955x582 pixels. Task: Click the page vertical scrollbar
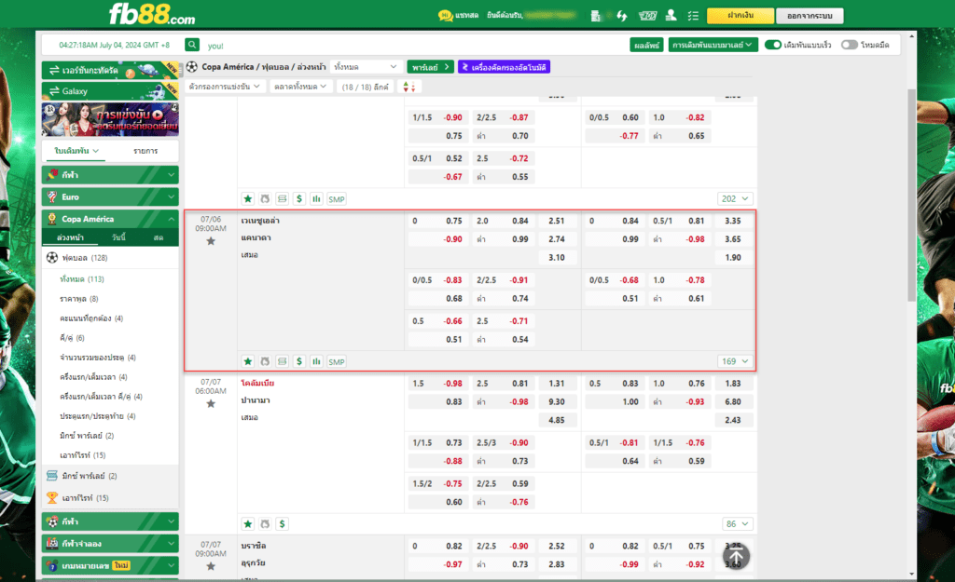coord(912,195)
